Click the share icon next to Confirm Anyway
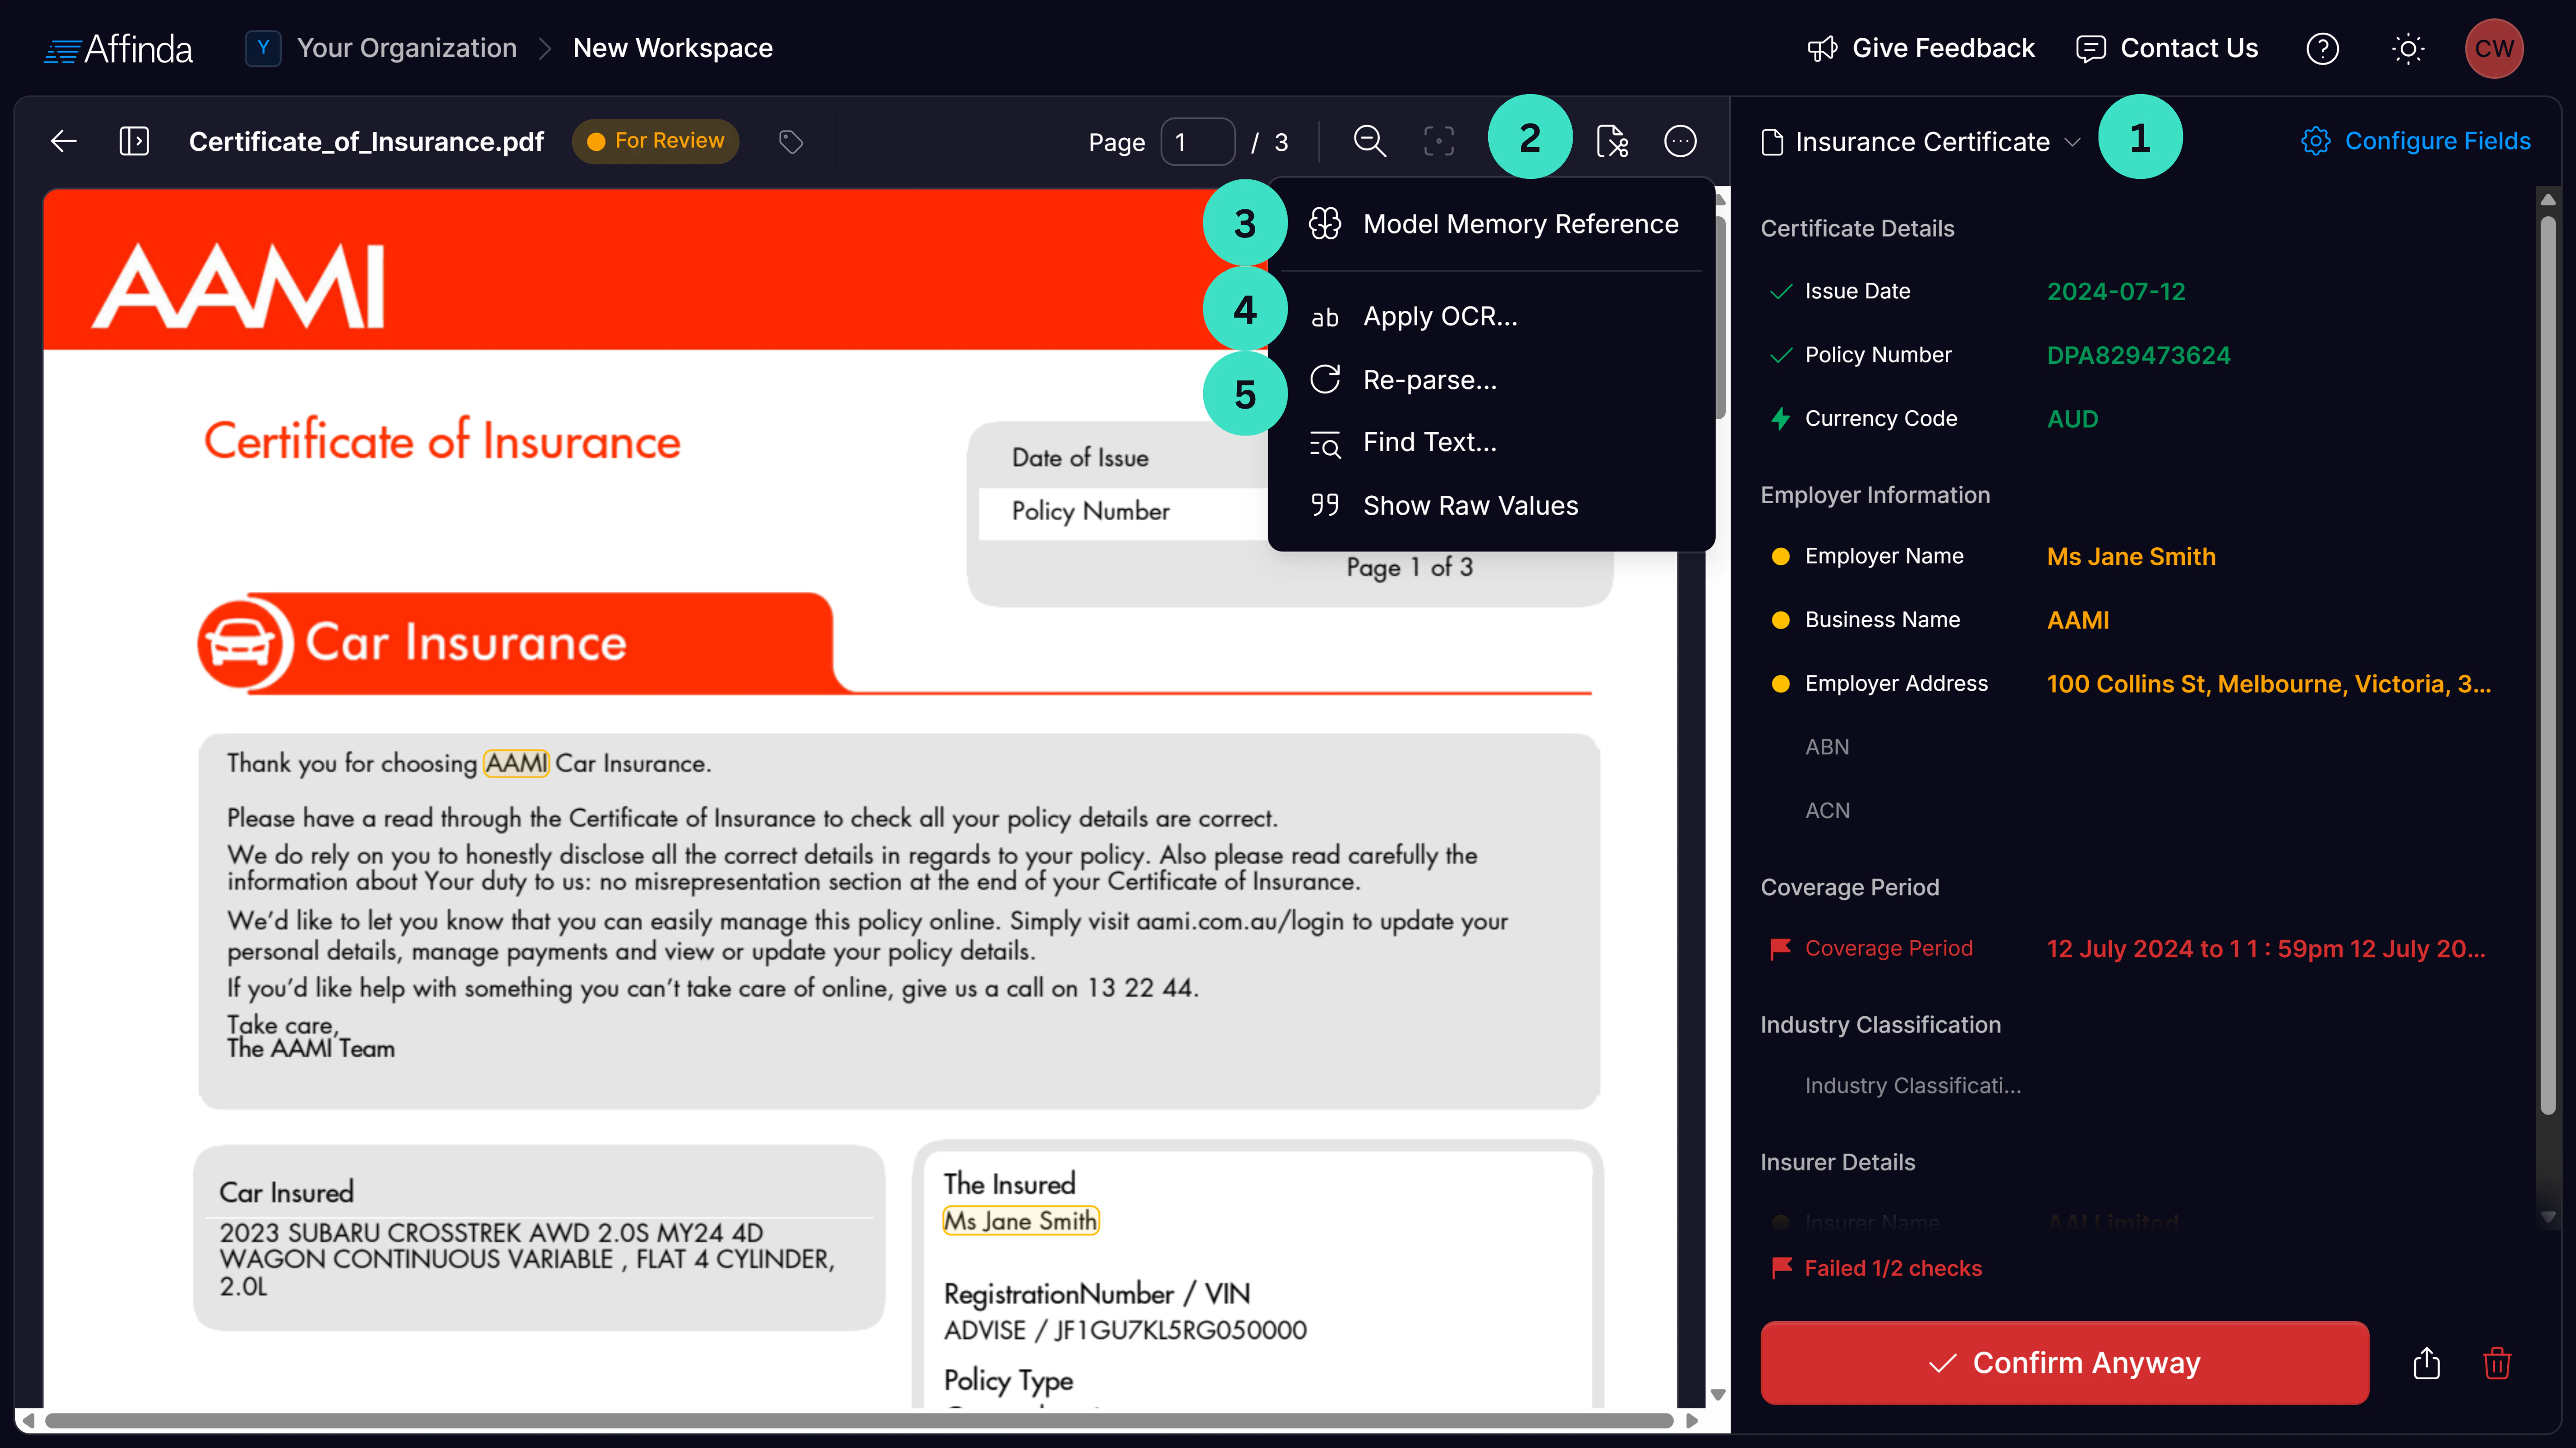The image size is (2576, 1448). point(2426,1363)
